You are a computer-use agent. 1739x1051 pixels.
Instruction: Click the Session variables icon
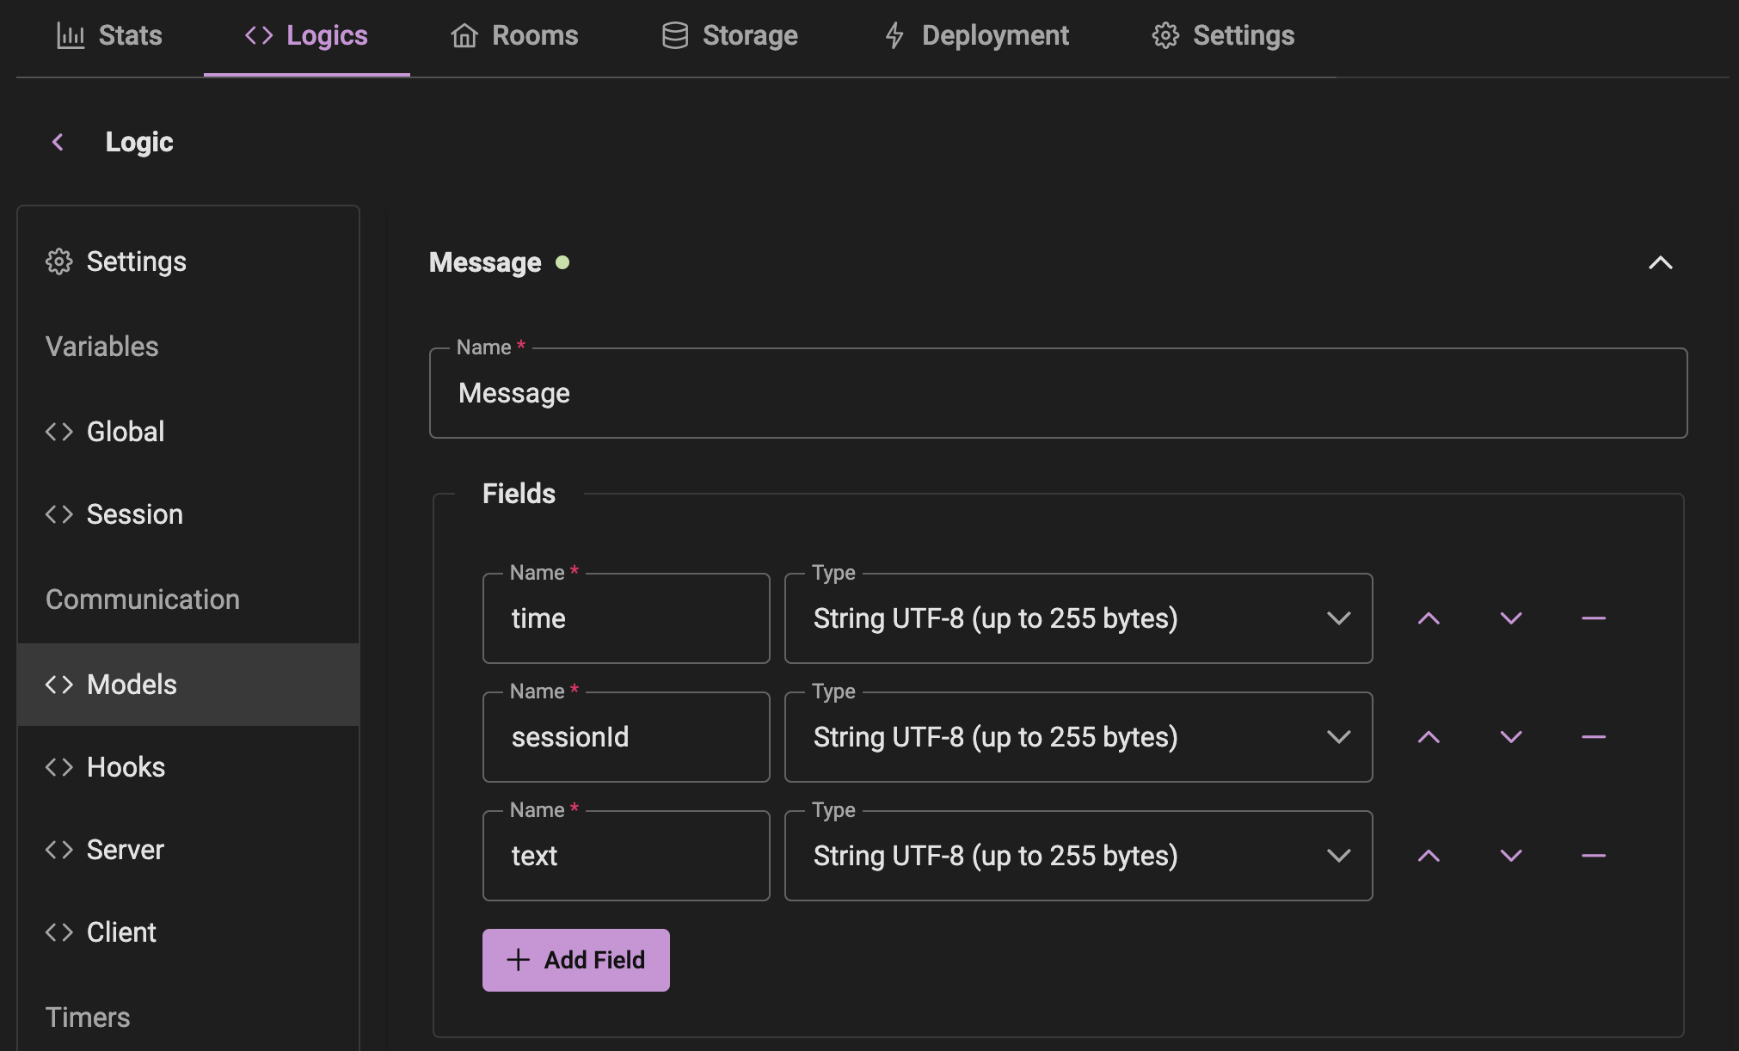click(x=58, y=512)
